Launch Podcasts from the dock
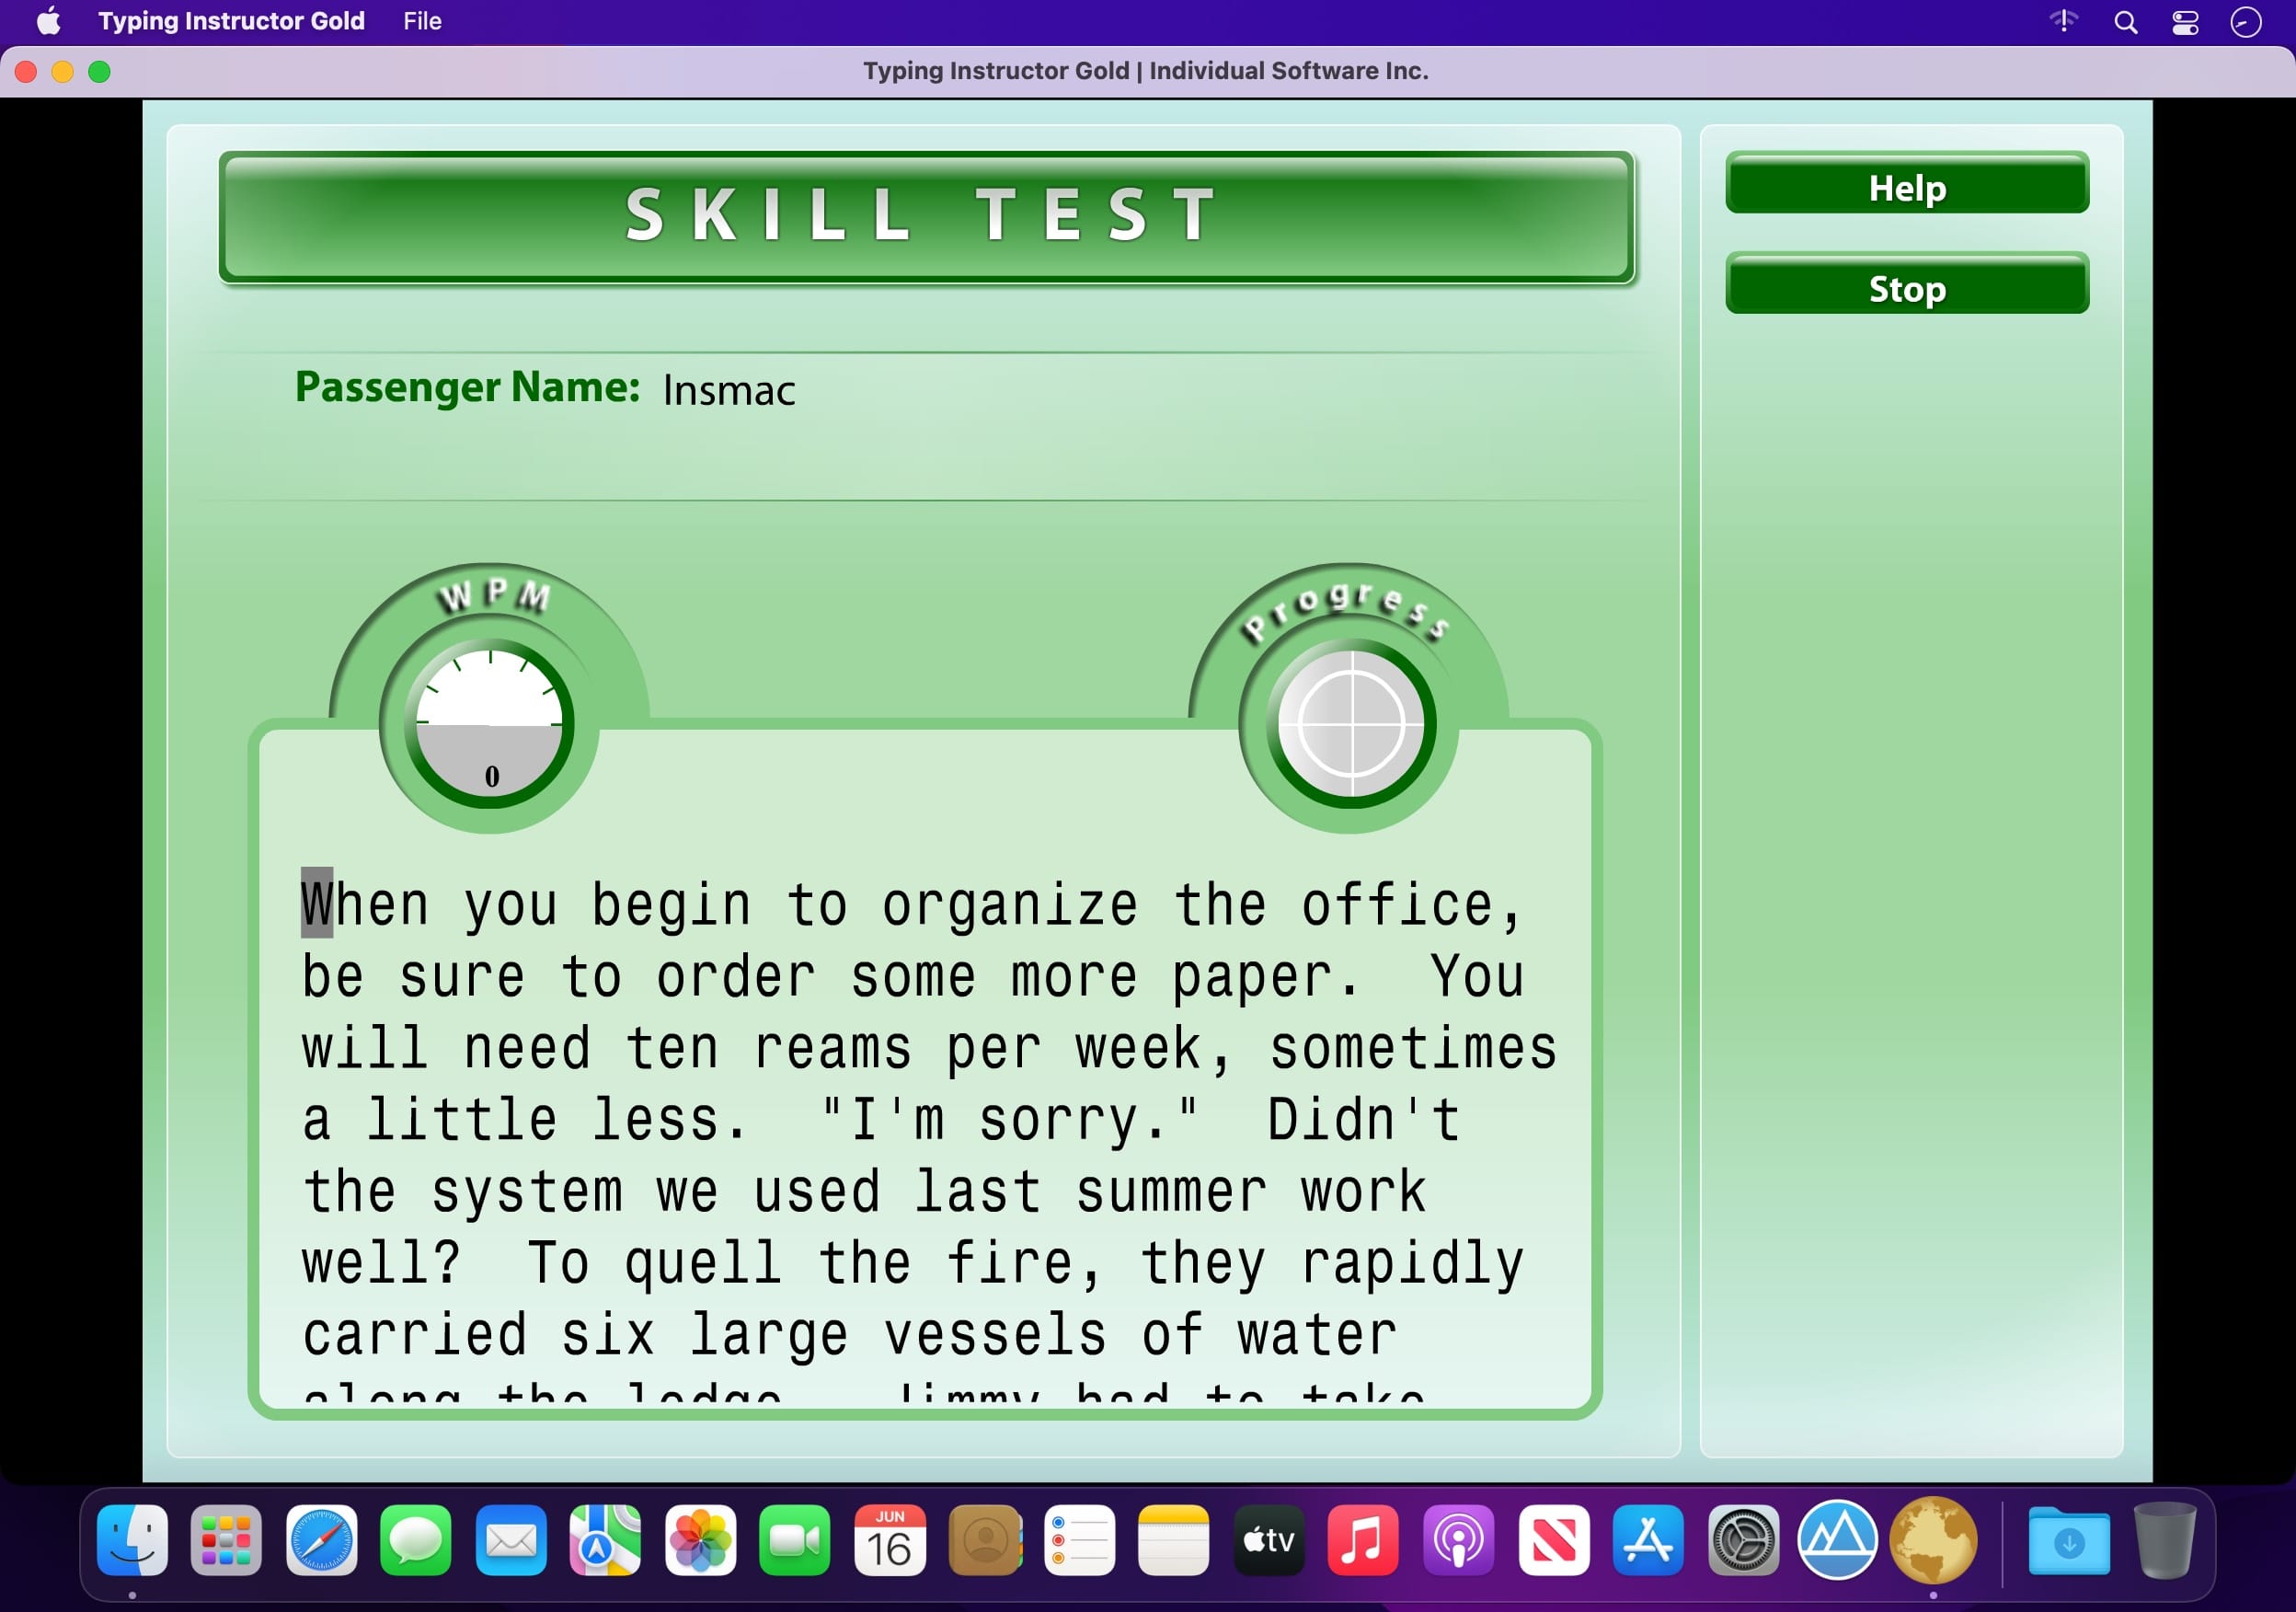Screen dimensions: 2296x1612 (x=1458, y=1539)
